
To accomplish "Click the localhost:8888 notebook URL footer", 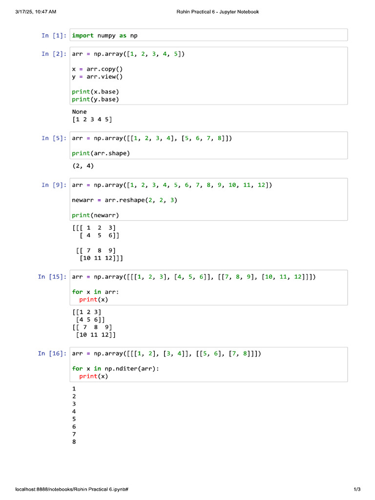I will (72, 489).
